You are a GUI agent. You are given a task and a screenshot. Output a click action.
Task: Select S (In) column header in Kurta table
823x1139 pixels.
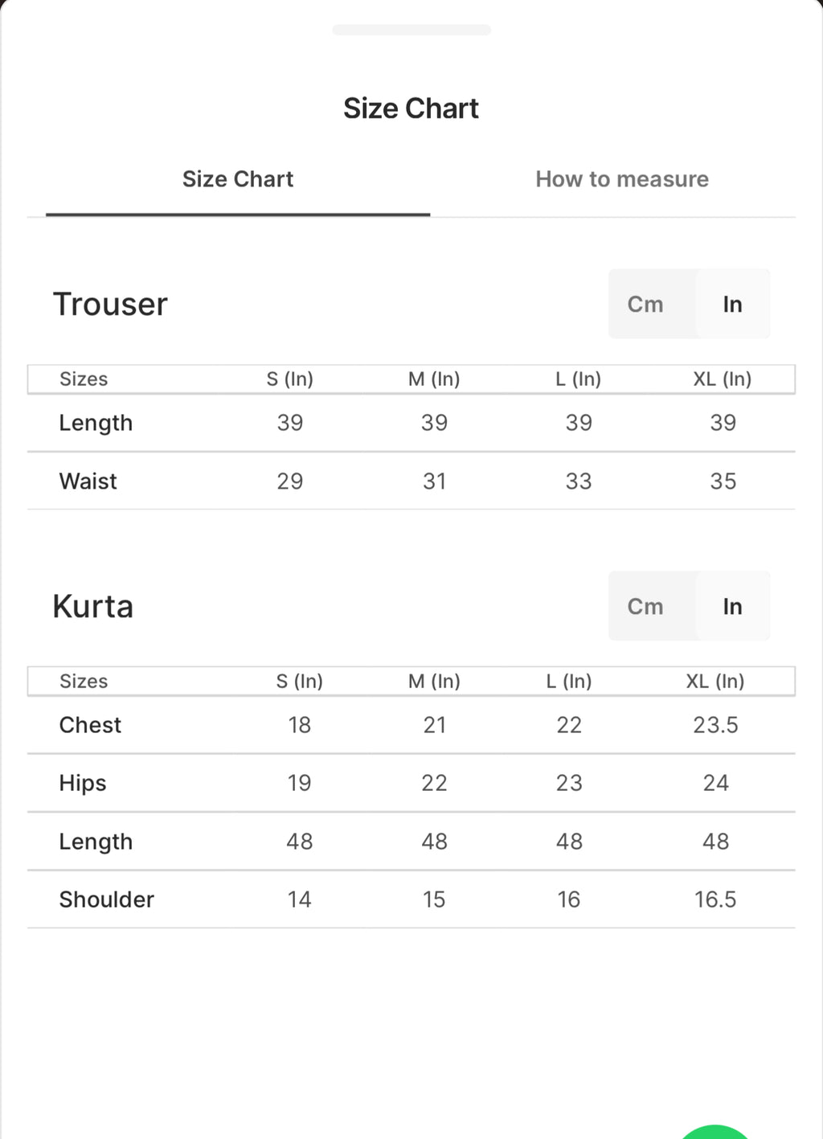point(300,681)
